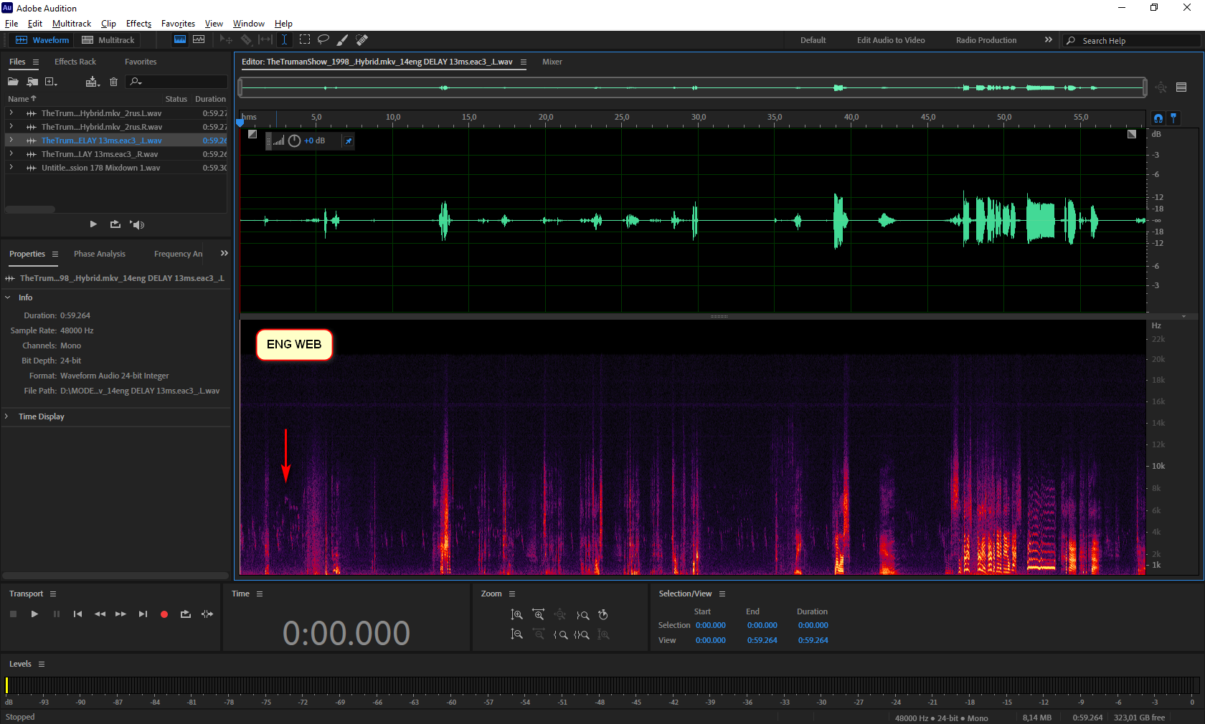The height and width of the screenshot is (724, 1205).
Task: Click the Open File folder icon
Action: click(13, 82)
